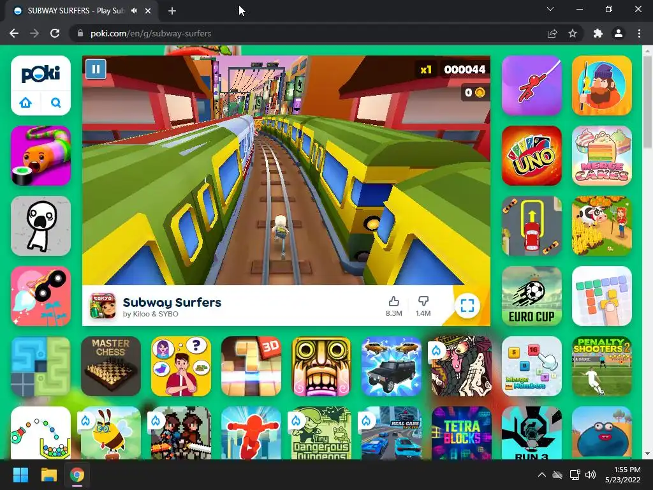The height and width of the screenshot is (490, 653).
Task: Show hidden system tray icons
Action: 542,475
